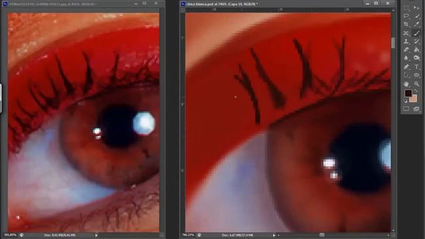Screen dimensions: 425x239
Task: Select the Zoom tool
Action: coord(416,84)
